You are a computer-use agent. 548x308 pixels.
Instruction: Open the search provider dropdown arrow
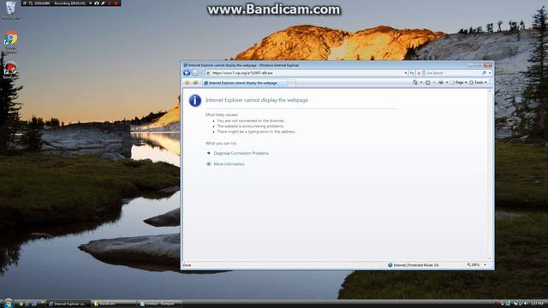490,73
